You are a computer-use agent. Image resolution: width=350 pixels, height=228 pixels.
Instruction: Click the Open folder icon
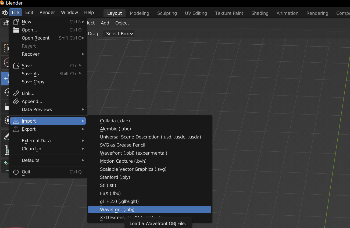[16, 30]
